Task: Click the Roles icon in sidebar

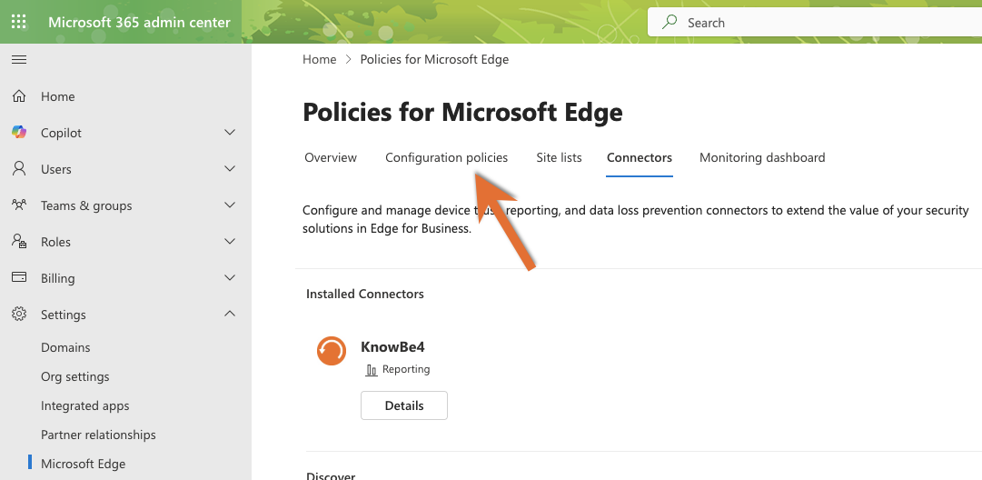Action: [x=19, y=242]
